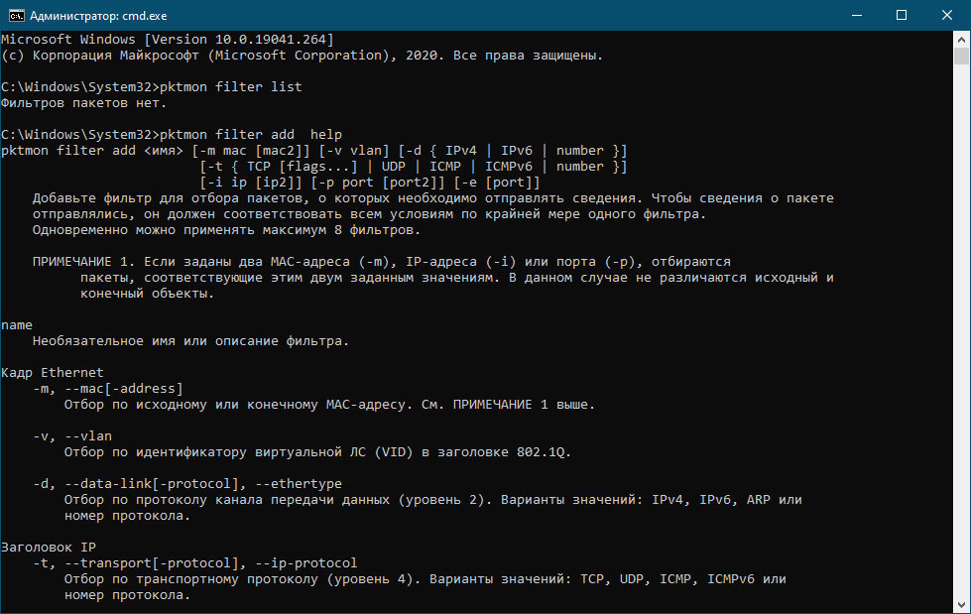The image size is (971, 614).
Task: Click the 'name' parameter heading
Action: click(17, 324)
